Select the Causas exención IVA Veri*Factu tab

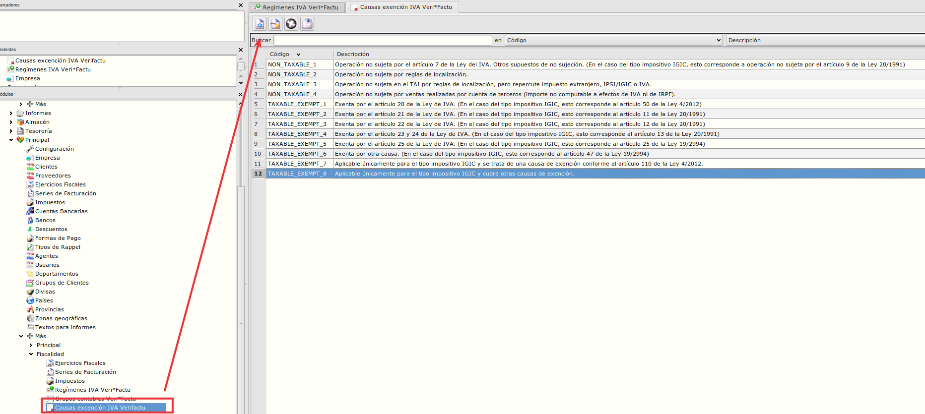[x=403, y=7]
